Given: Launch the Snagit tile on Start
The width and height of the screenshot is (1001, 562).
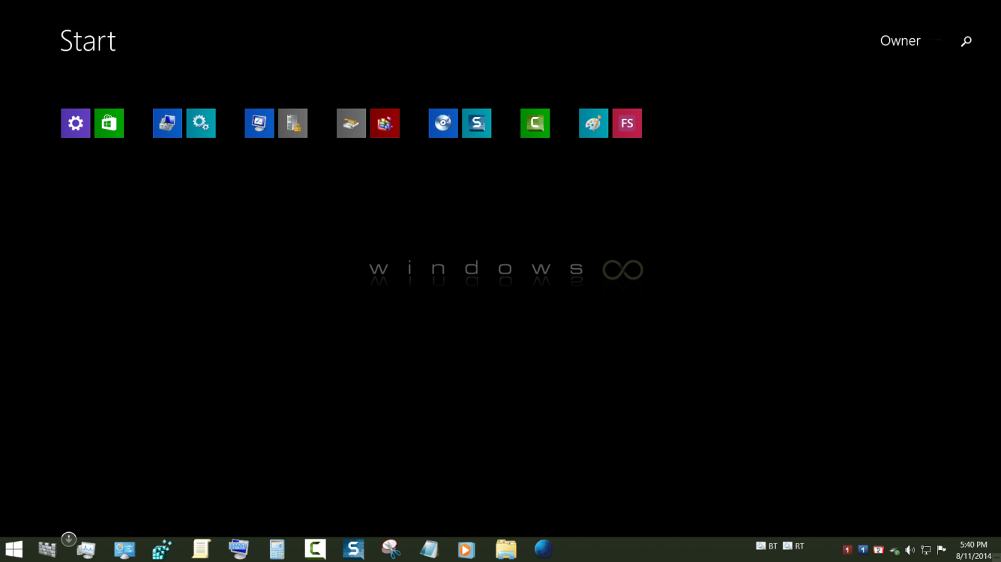Looking at the screenshot, I should click(477, 124).
